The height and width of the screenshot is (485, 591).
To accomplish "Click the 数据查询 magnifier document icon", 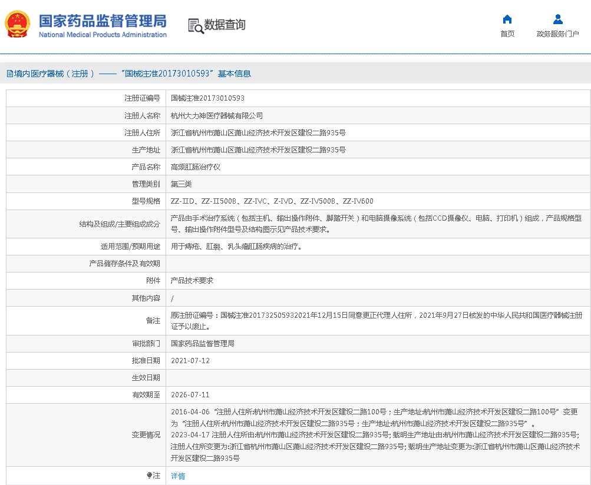I will coord(195,25).
